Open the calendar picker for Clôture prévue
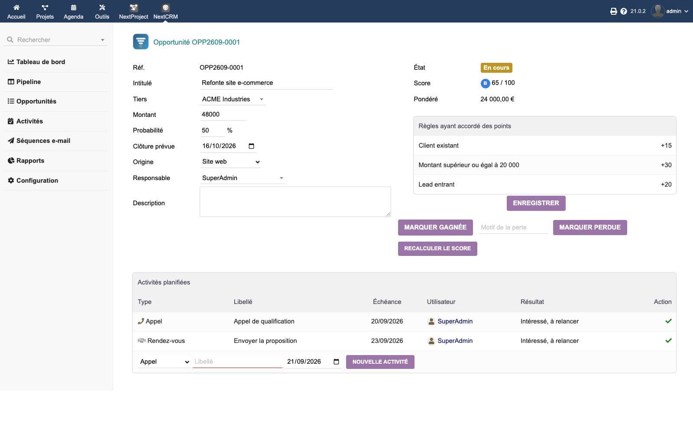This screenshot has height=433, width=693. (252, 146)
